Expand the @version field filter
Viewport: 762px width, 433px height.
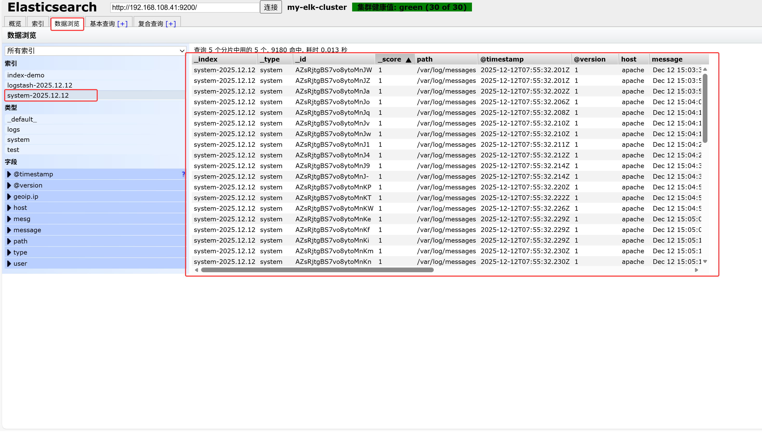(x=9, y=185)
